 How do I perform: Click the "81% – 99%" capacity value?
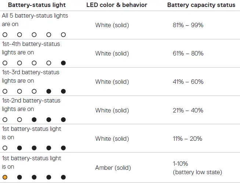pyautogui.click(x=188, y=25)
